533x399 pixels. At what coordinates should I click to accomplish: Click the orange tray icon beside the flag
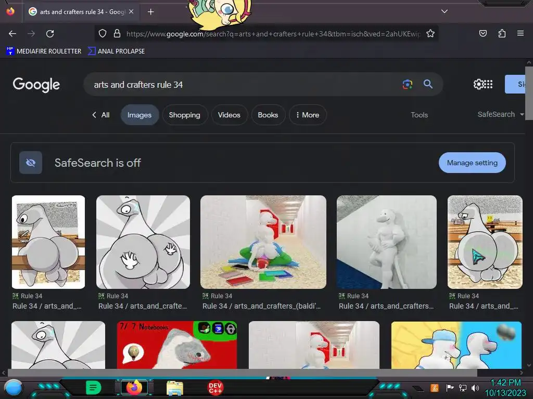(x=435, y=388)
